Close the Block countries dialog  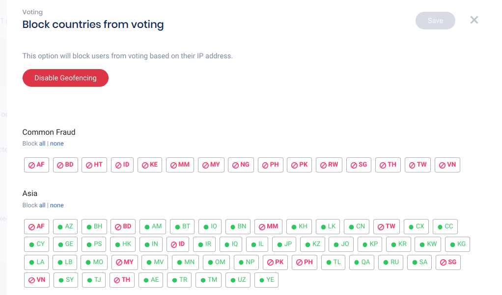(x=474, y=20)
